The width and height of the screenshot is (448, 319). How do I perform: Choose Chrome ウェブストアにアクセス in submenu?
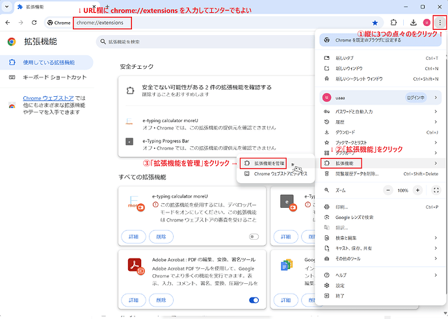pyautogui.click(x=276, y=173)
